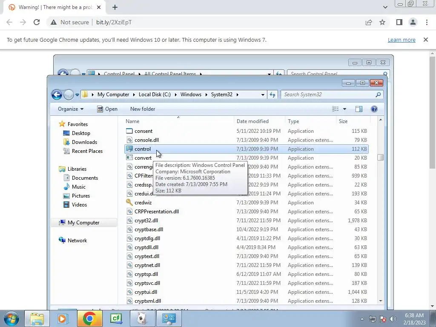Screen dimensions: 436x327
Task: Click the Open button in toolbar
Action: [107, 109]
